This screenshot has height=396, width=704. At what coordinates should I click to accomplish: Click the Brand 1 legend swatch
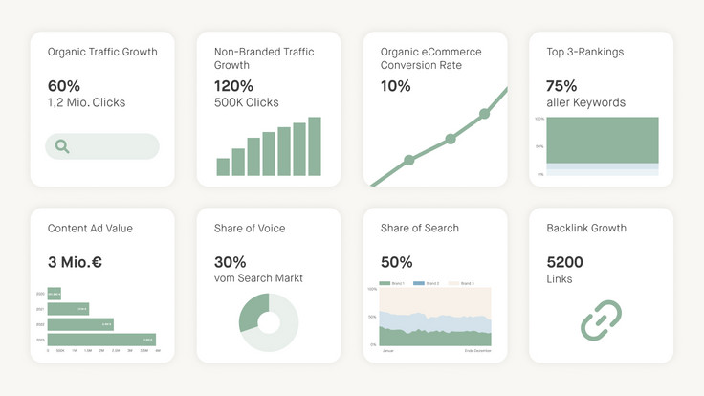point(384,284)
